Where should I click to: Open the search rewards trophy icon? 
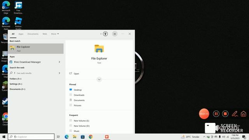click(x=105, y=34)
